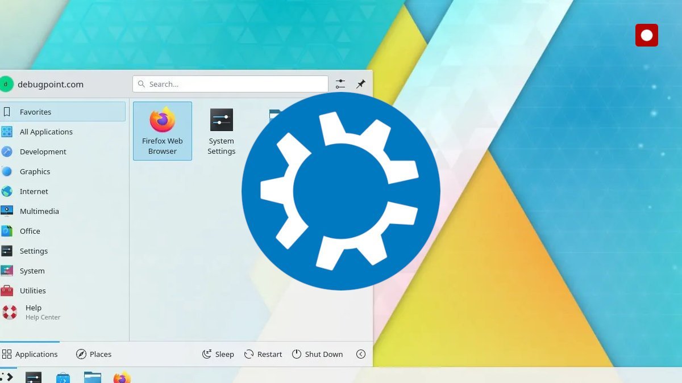682x383 pixels.
Task: Toggle the search filter options icon
Action: point(340,83)
